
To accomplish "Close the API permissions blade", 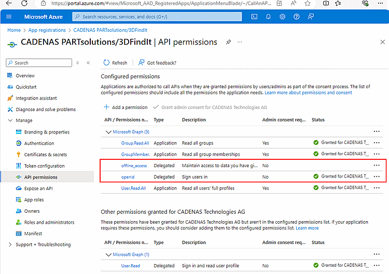I will click(x=383, y=42).
